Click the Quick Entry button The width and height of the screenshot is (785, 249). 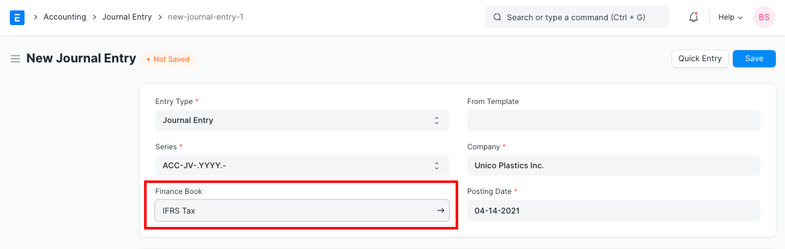click(700, 59)
